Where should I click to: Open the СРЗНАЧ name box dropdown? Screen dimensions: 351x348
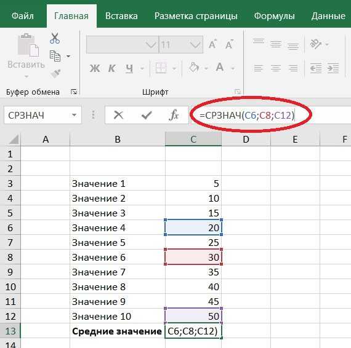tap(74, 115)
